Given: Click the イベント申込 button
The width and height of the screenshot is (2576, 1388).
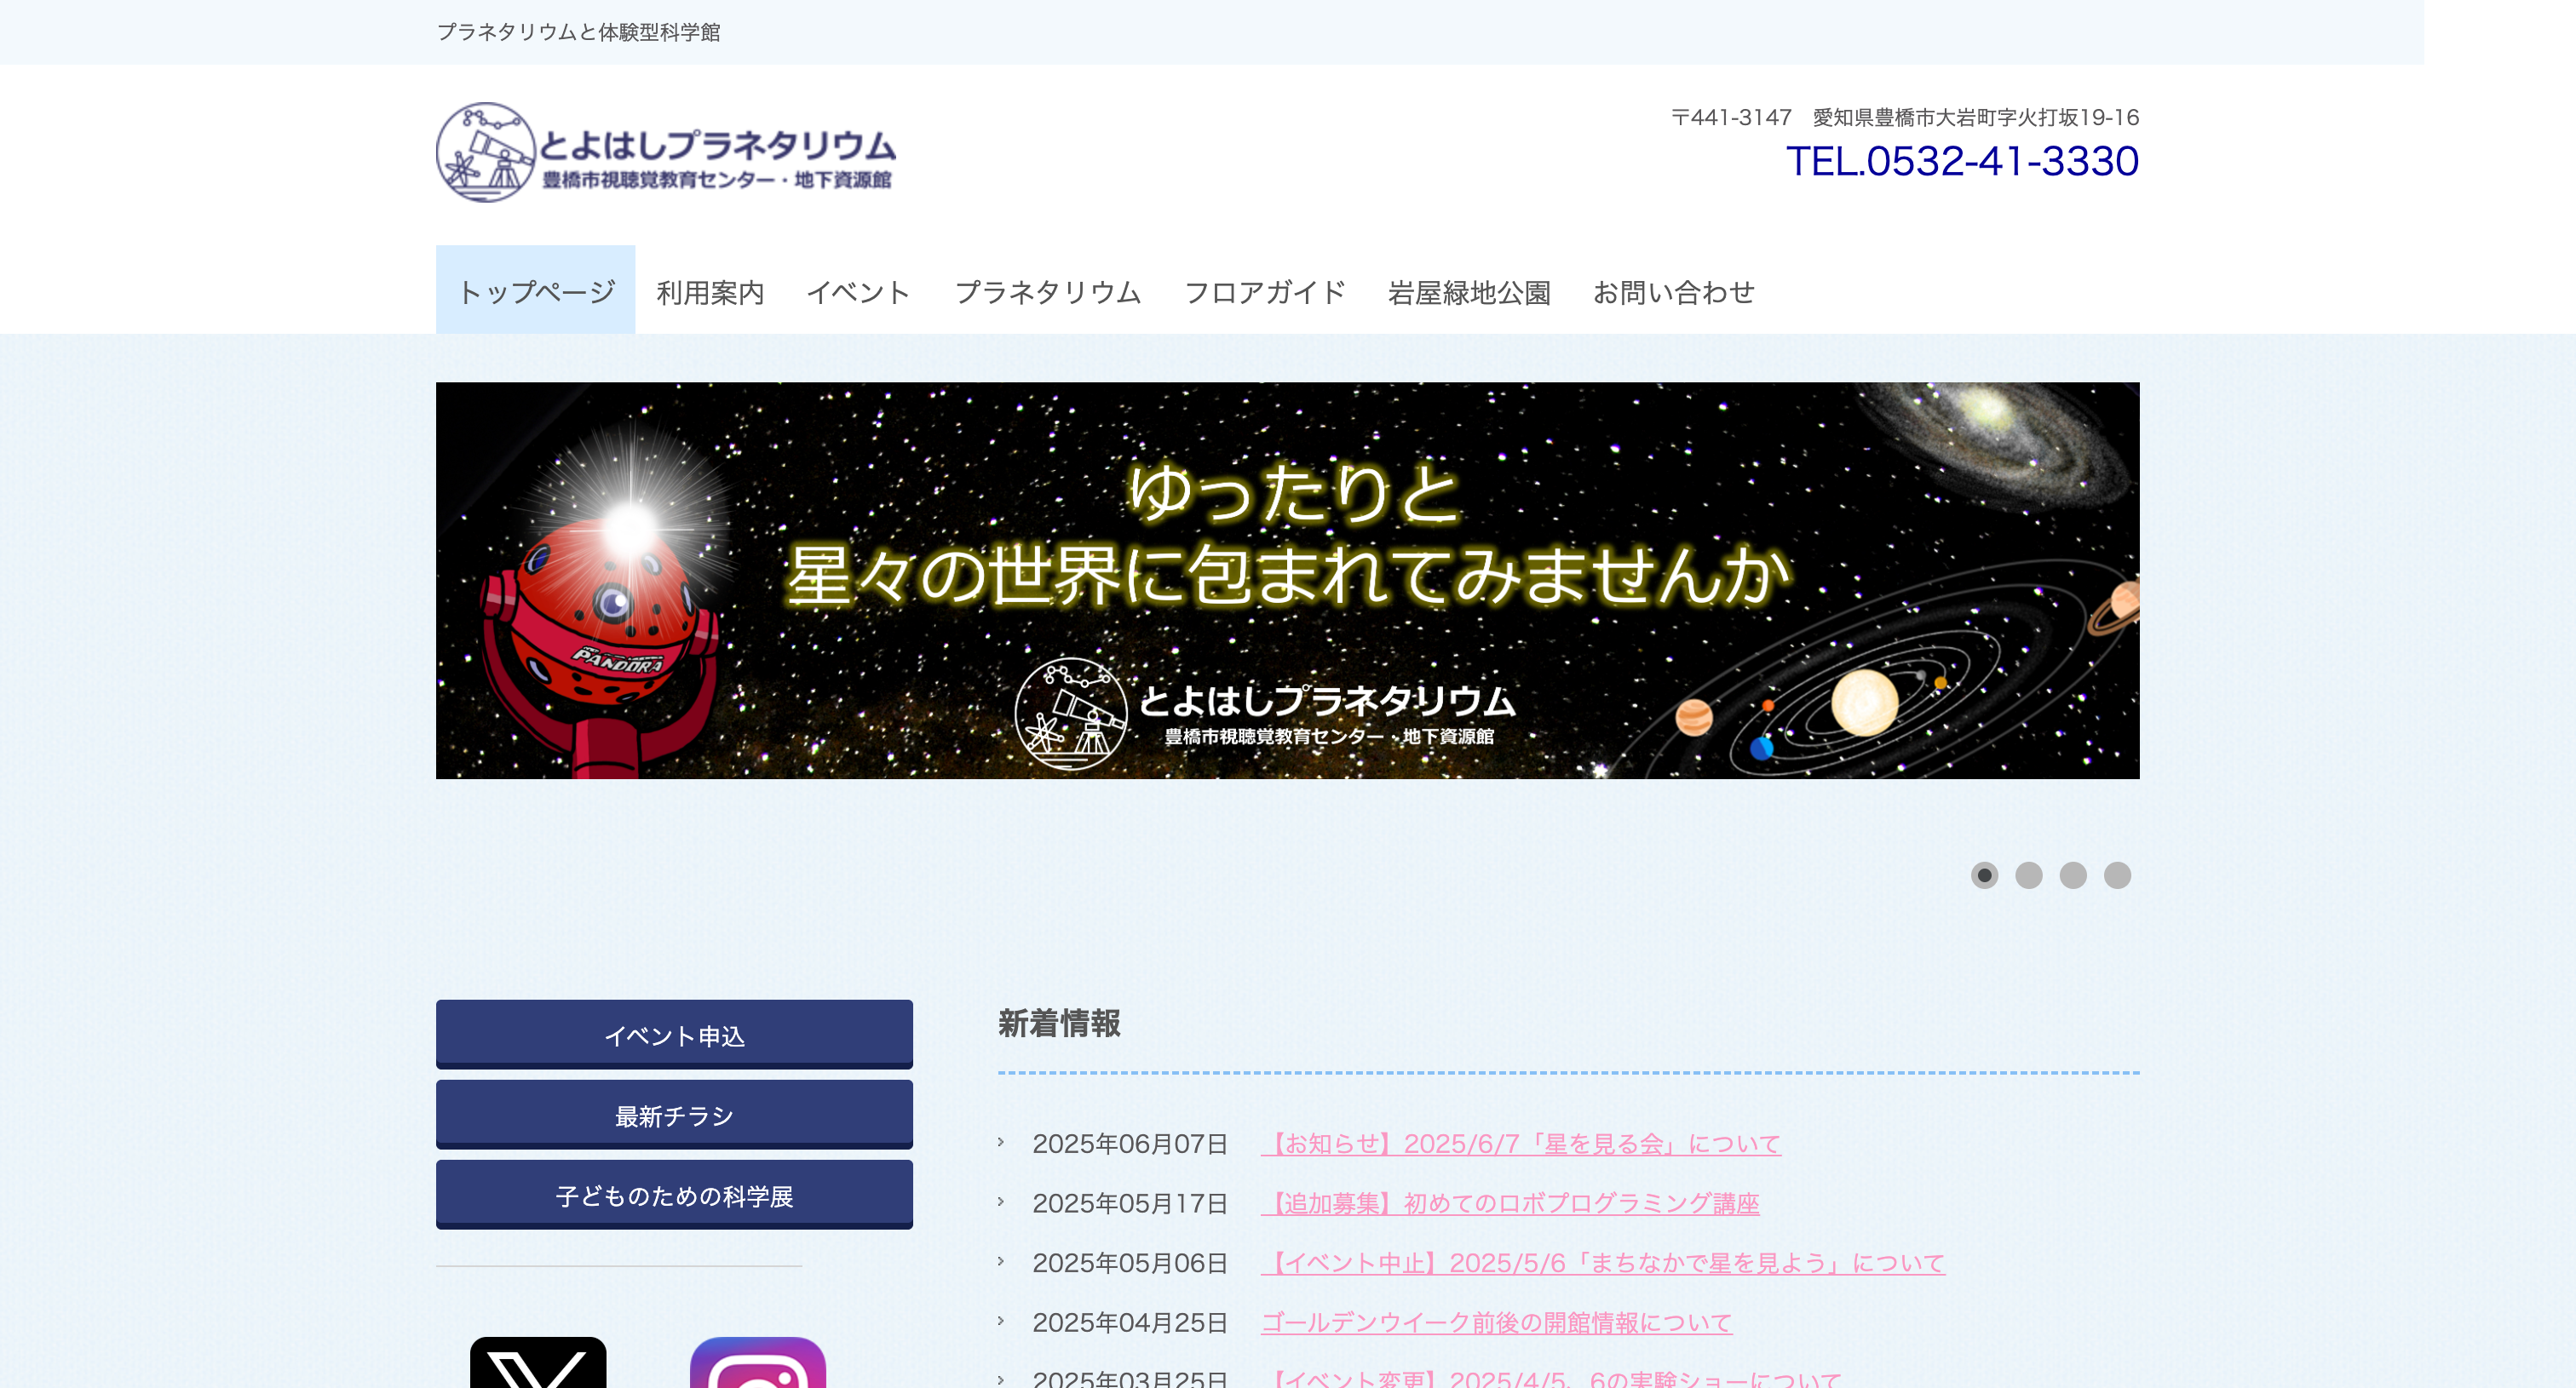Looking at the screenshot, I should (x=674, y=1035).
